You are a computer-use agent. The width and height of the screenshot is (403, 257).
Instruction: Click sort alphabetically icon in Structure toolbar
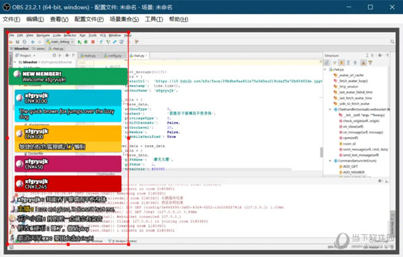tap(327, 62)
